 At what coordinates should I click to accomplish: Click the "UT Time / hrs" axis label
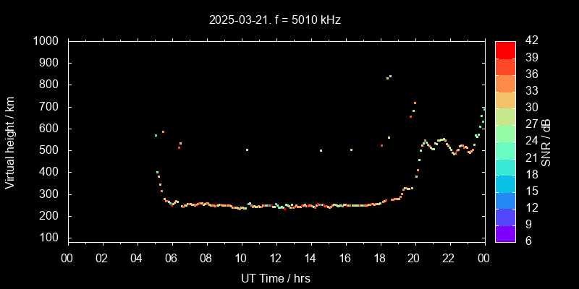coord(275,278)
